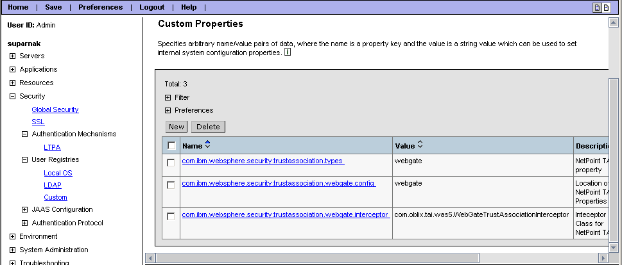Image resolution: width=622 pixels, height=265 pixels.
Task: Expand the table Preferences section
Action: point(168,111)
